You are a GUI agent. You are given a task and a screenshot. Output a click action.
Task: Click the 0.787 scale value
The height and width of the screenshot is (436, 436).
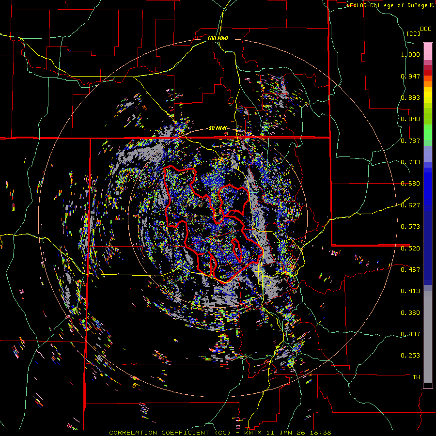tap(410, 140)
